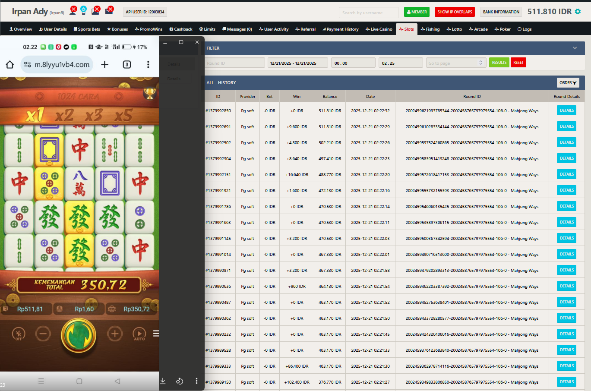Open a new tab in phone browser
The width and height of the screenshot is (591, 391).
104,64
